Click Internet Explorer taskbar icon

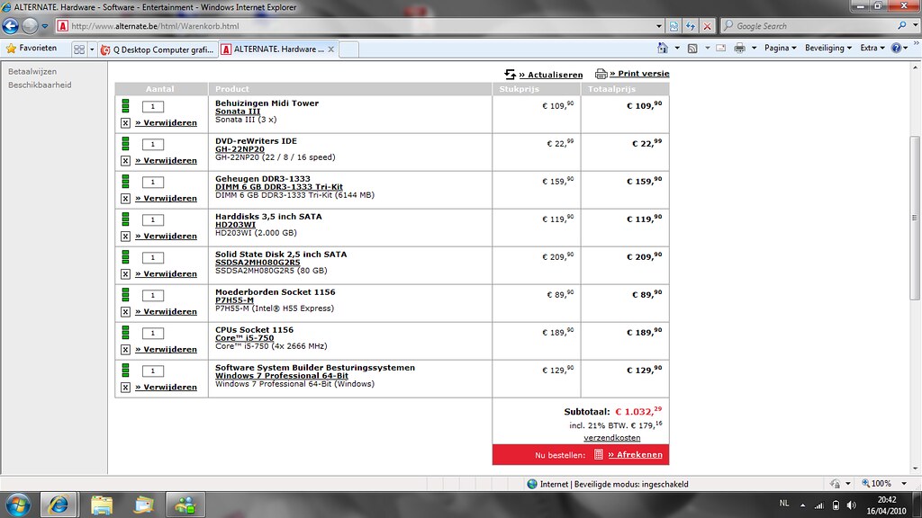[59, 505]
